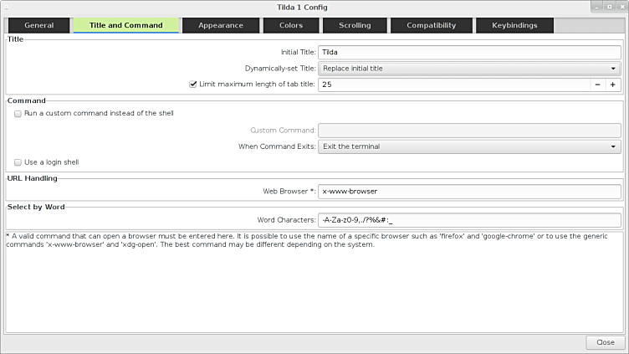Image resolution: width=629 pixels, height=354 pixels.
Task: Disable limit maximum length of tab title
Action: [x=193, y=85]
